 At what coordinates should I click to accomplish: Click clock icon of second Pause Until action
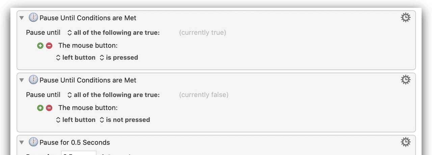[x=33, y=80]
